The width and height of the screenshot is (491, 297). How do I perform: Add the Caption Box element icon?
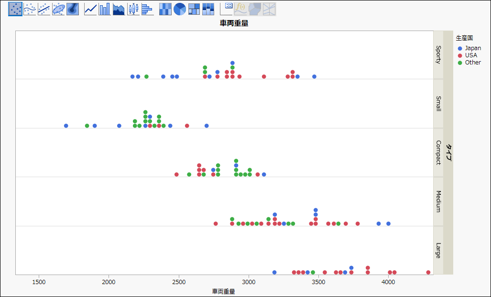227,9
